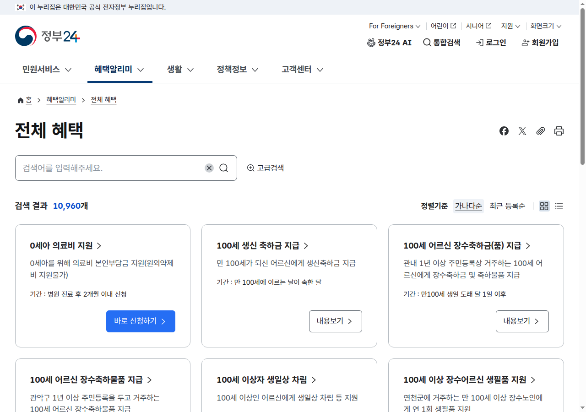This screenshot has width=586, height=412.
Task: Click the Korean flag icon in top banner
Action: (x=21, y=7)
